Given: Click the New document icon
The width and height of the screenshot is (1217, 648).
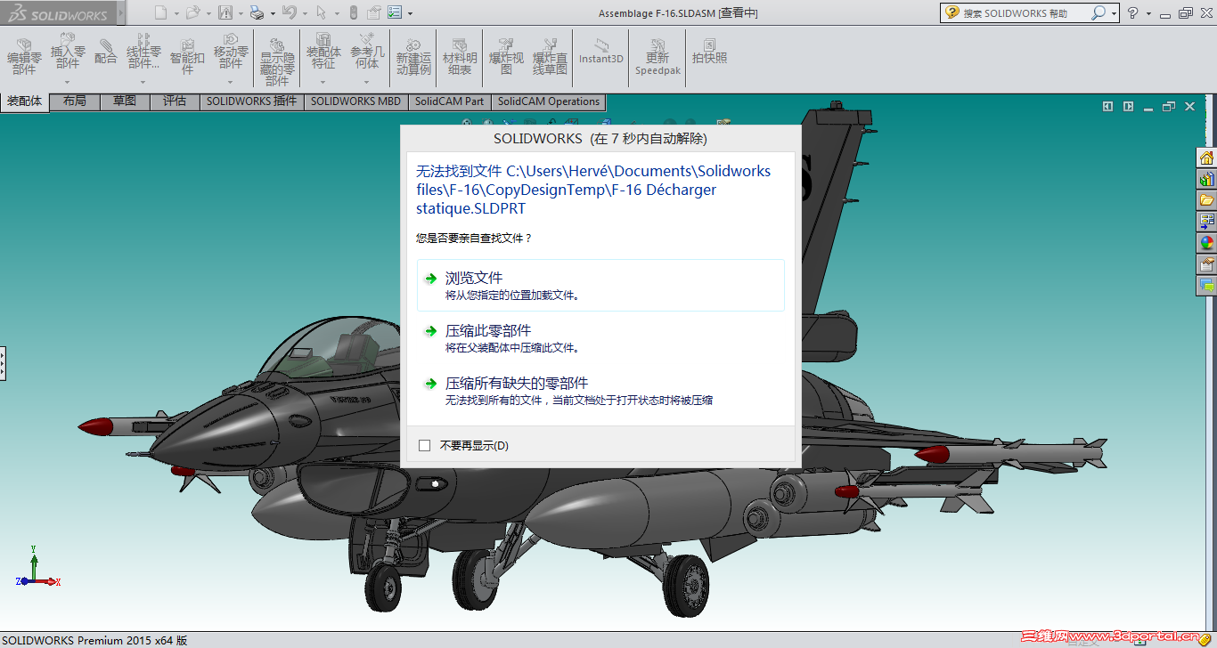Looking at the screenshot, I should pyautogui.click(x=160, y=13).
